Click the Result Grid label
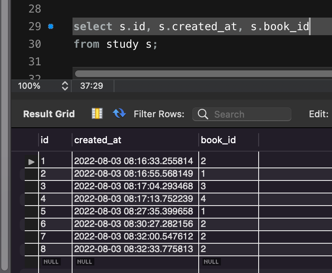The height and width of the screenshot is (273, 332). [x=49, y=114]
